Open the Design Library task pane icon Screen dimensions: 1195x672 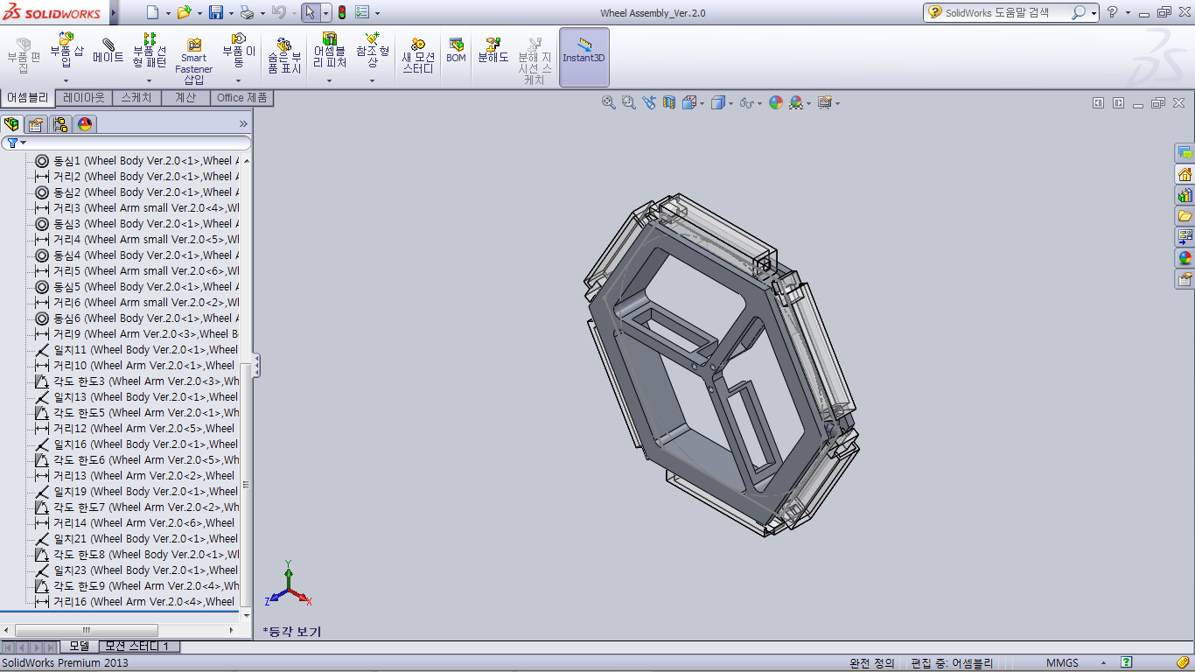pyautogui.click(x=1185, y=195)
